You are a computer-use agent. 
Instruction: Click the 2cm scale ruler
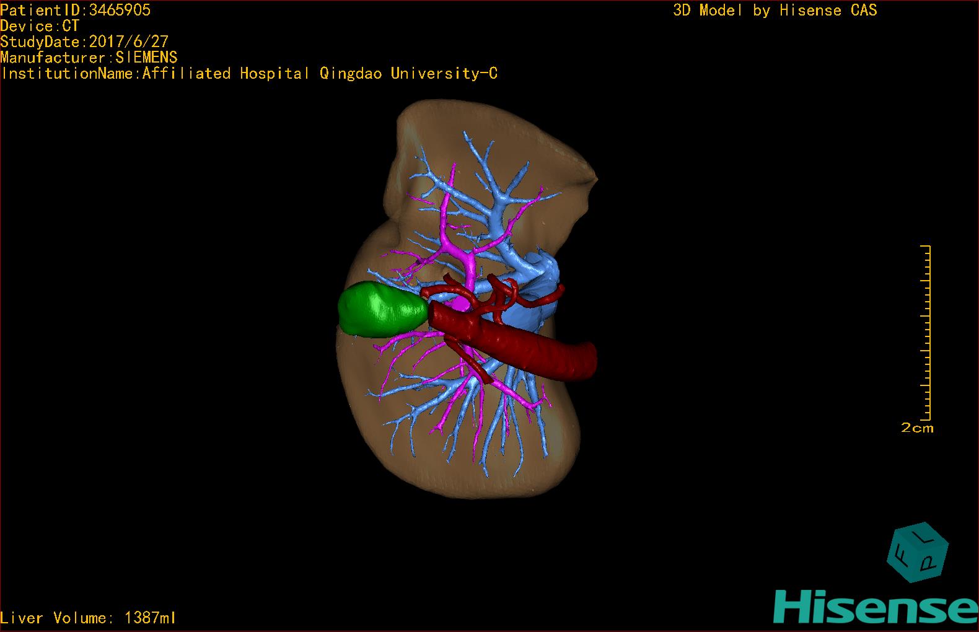(926, 333)
